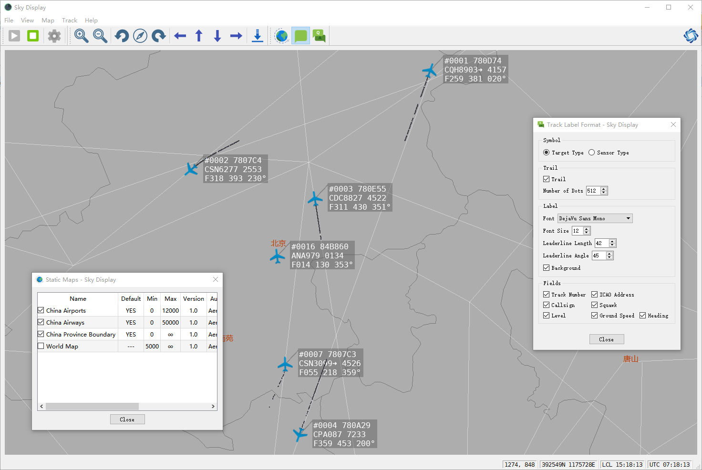This screenshot has height=470, width=702.
Task: Toggle Ground Speed field checkbox
Action: (594, 316)
